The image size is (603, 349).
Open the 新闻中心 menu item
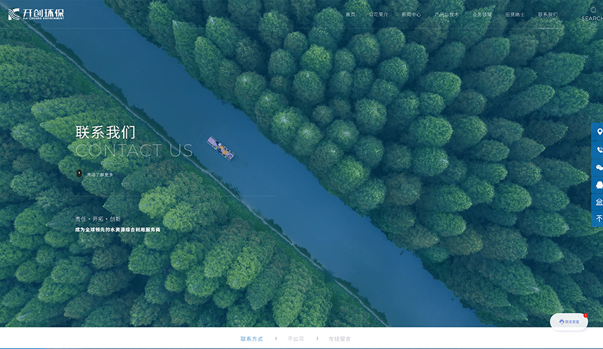click(x=411, y=15)
